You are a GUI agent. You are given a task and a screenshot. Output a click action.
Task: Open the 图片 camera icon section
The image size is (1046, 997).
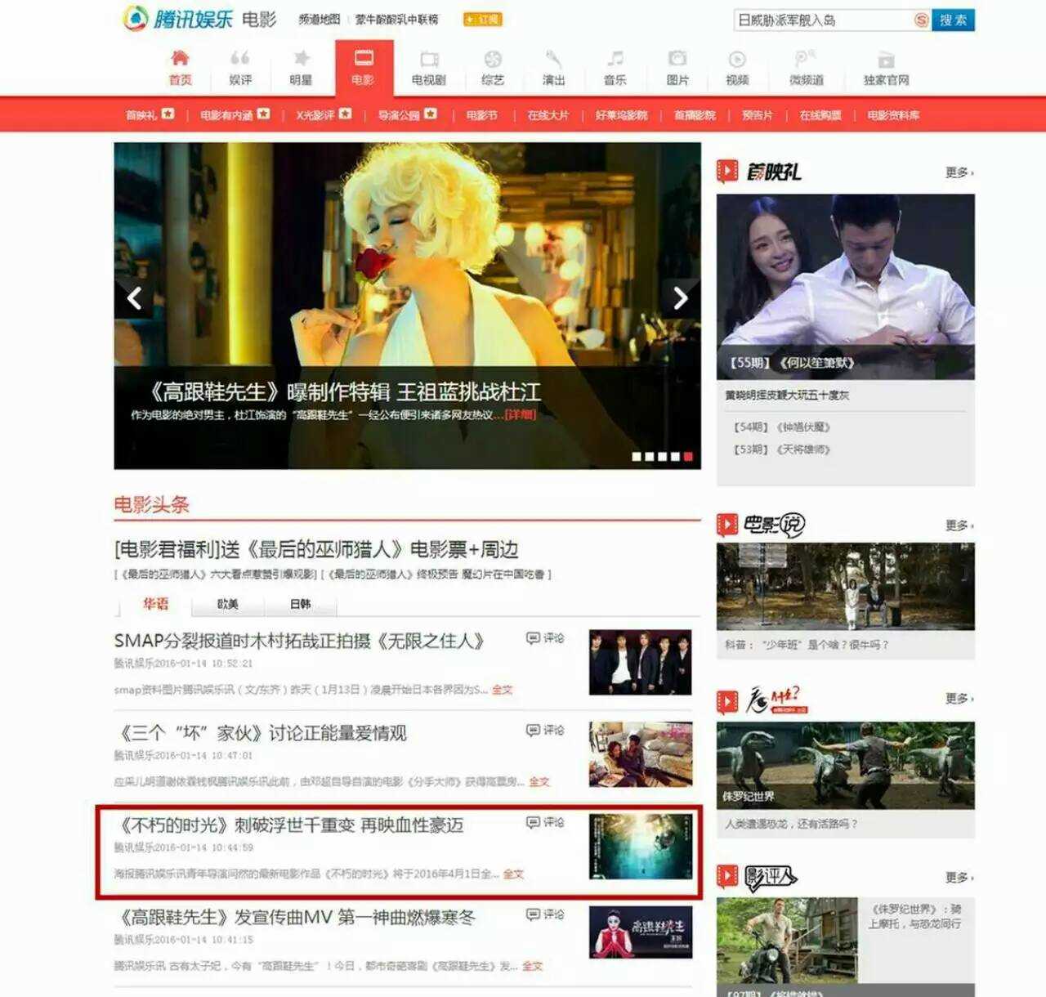(677, 68)
